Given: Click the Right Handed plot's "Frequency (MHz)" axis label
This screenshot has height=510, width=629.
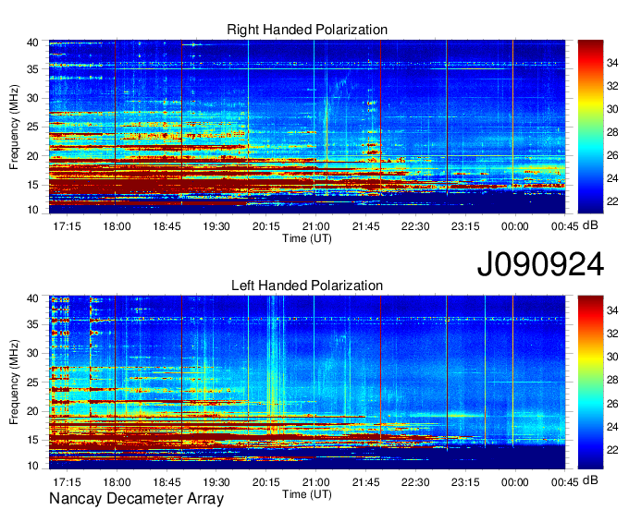Looking at the screenshot, I should click(14, 127).
